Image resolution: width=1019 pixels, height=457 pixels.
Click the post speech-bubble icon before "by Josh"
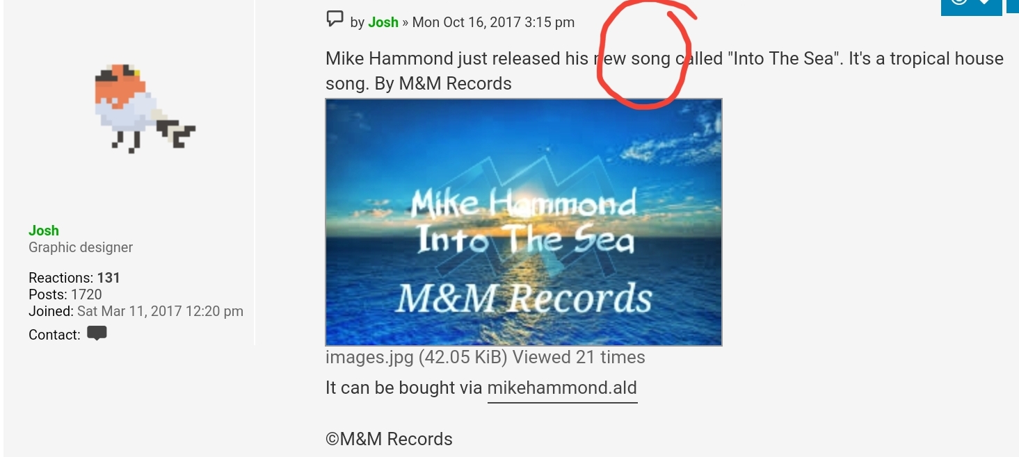click(335, 19)
